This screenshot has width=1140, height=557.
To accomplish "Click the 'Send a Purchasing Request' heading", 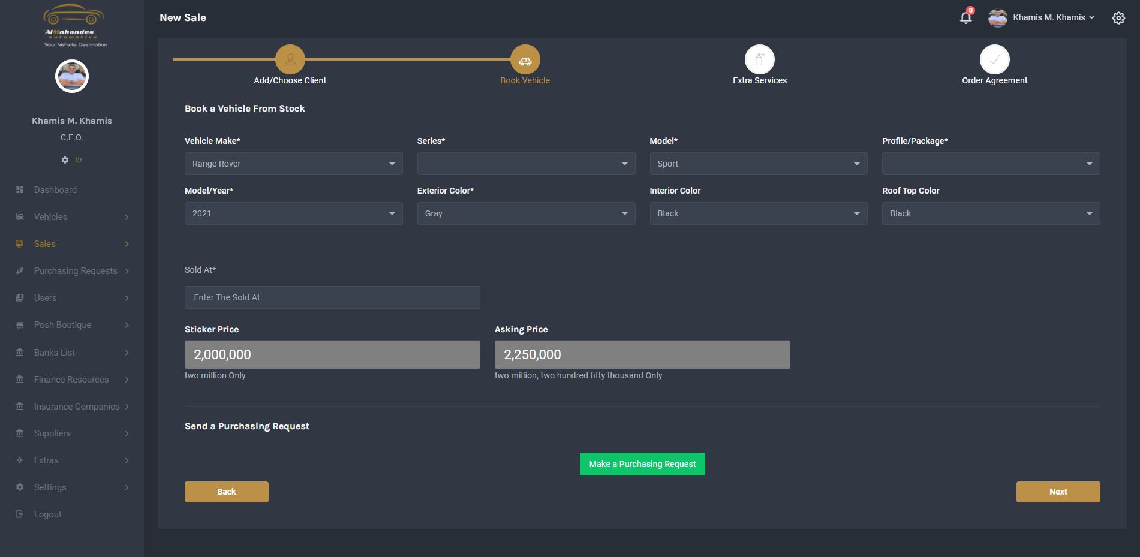I will point(247,426).
